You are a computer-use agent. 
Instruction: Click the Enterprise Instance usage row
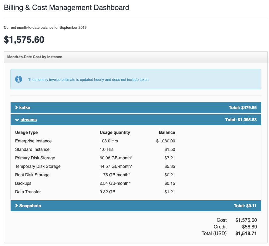(95, 141)
